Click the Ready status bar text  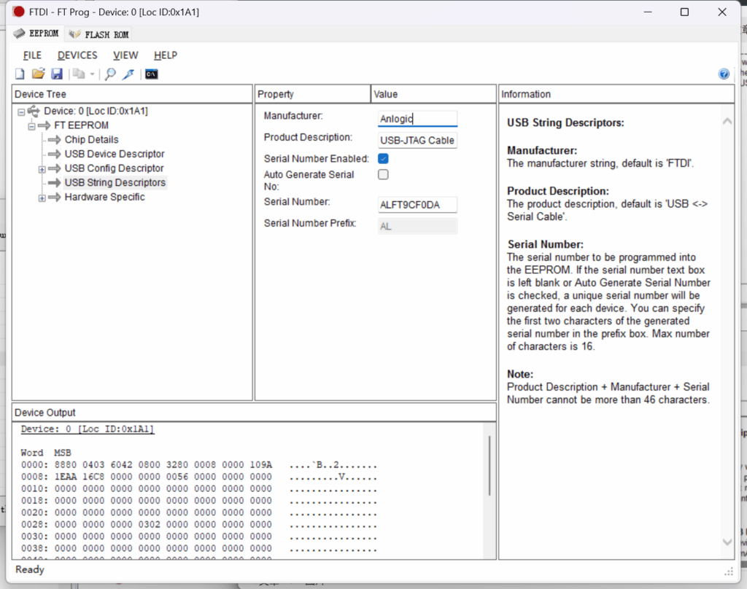point(29,569)
